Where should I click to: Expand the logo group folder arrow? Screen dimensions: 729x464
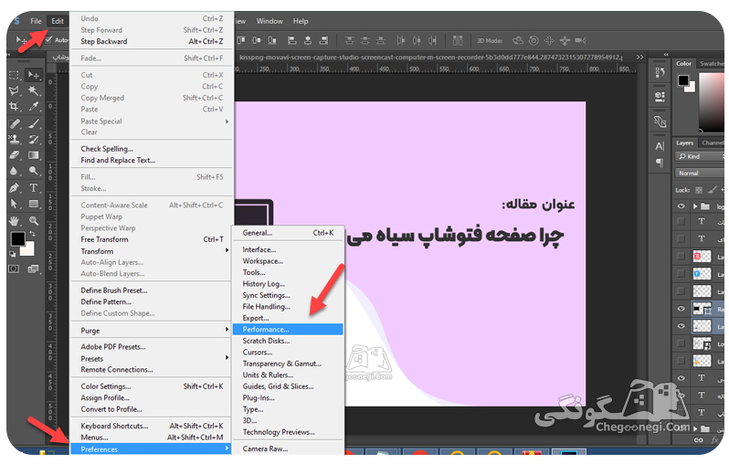695,206
